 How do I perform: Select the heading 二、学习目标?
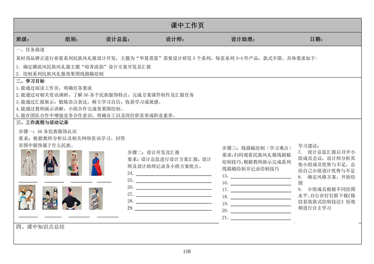coord(30,81)
